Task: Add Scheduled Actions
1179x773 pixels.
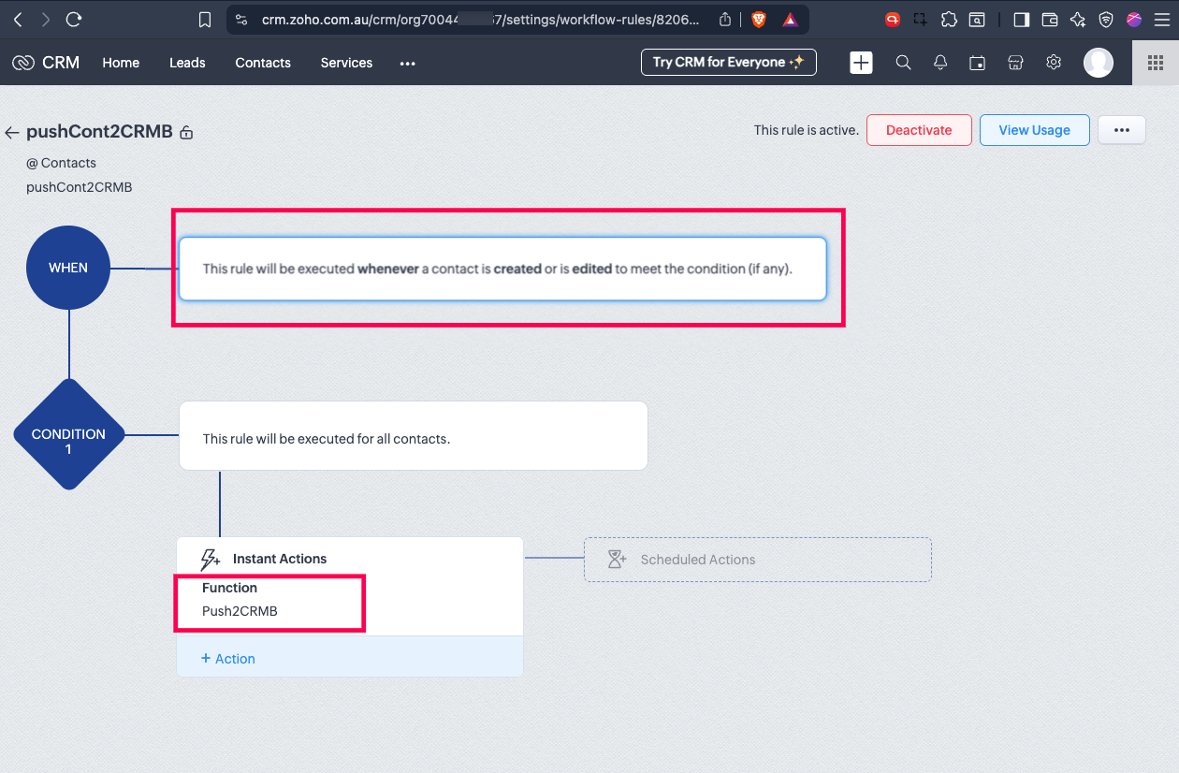Action: click(x=758, y=560)
